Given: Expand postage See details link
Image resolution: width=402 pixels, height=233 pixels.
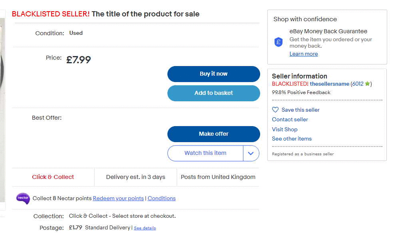Looking at the screenshot, I should (145, 228).
